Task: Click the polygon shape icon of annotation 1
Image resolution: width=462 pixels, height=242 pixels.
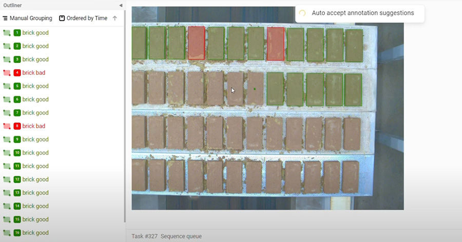Action: point(7,33)
